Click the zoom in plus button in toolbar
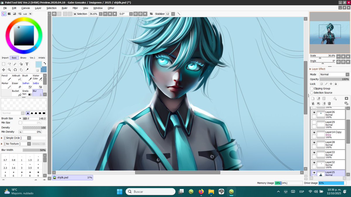This screenshot has width=351, height=197. [x=110, y=14]
